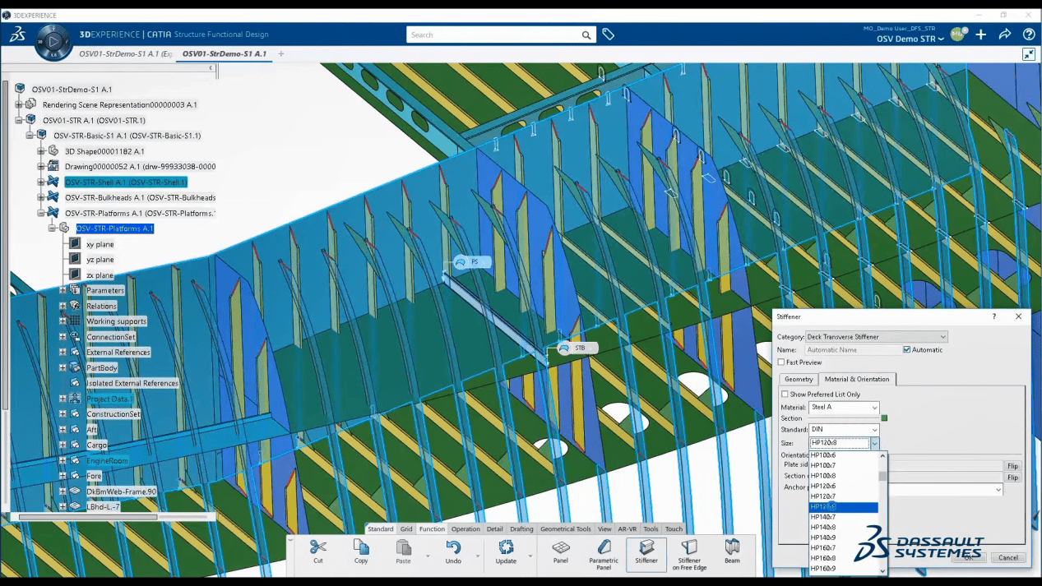Click the Paste tool
The width and height of the screenshot is (1042, 586).
coord(403,551)
